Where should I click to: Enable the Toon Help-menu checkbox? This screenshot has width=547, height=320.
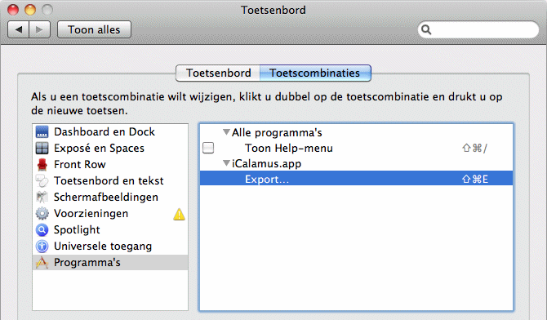(x=208, y=148)
